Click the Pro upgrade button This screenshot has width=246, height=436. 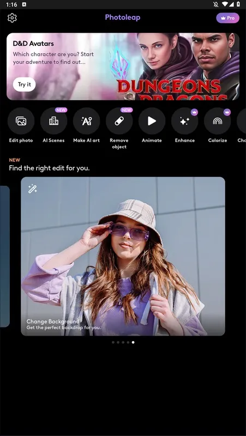tap(227, 18)
